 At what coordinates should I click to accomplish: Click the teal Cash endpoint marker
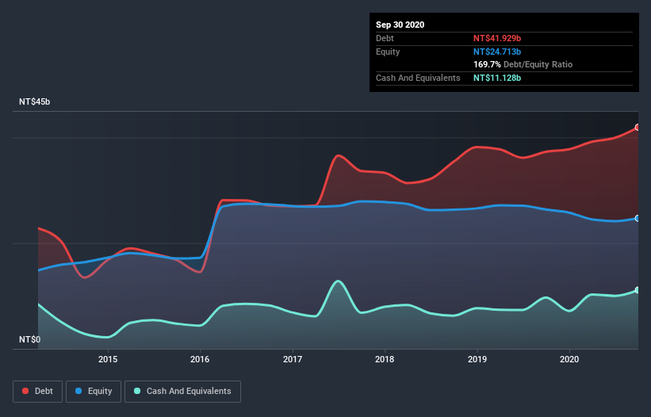point(638,290)
